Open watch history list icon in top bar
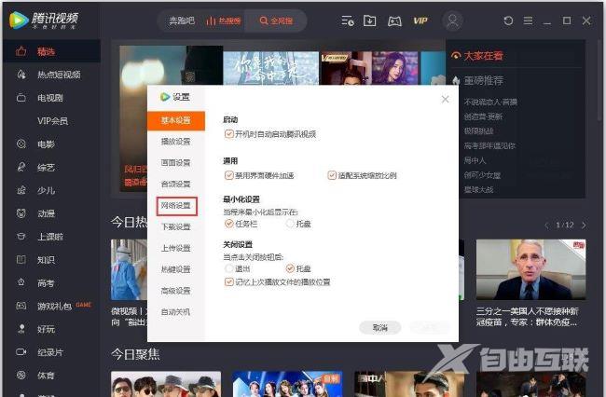Image resolution: width=606 pixels, height=397 pixels. 348,21
